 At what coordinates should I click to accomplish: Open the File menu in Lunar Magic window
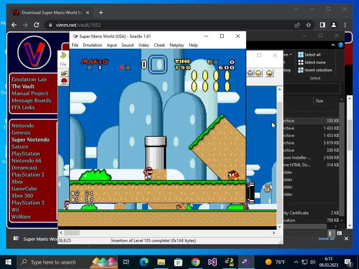click(x=63, y=64)
